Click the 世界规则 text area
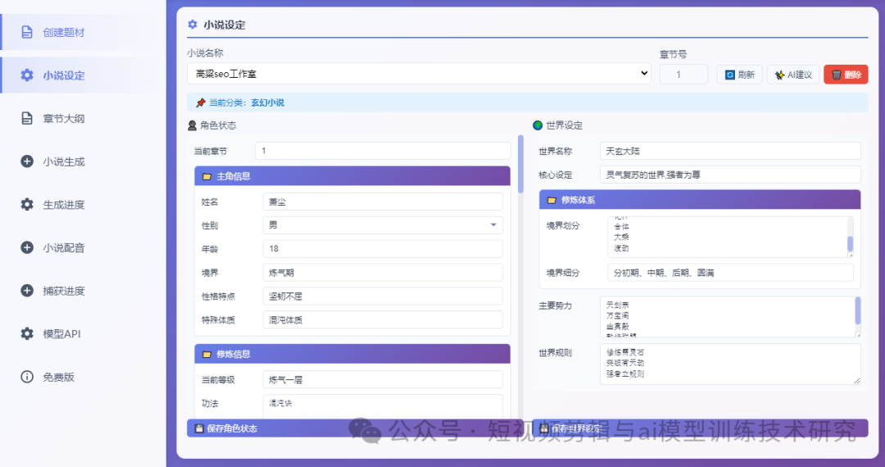The width and height of the screenshot is (885, 467). 730,365
